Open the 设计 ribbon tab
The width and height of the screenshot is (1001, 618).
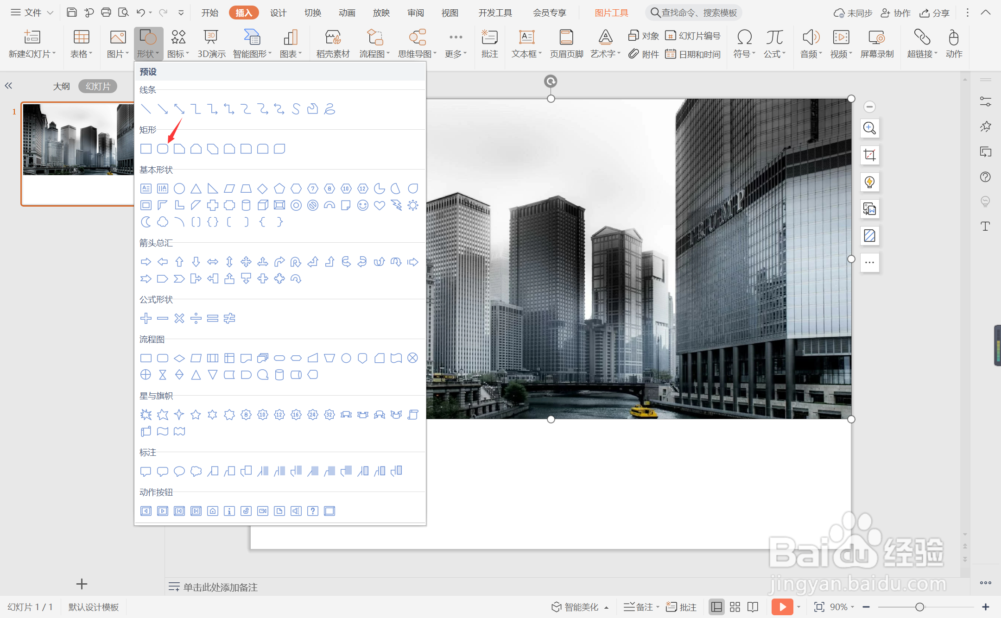tap(278, 13)
